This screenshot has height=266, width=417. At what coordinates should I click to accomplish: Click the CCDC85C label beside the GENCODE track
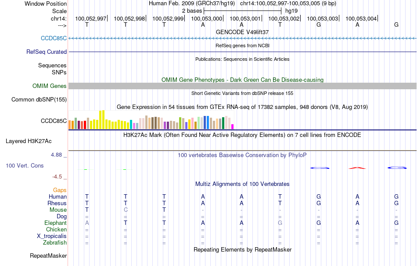[x=54, y=38]
